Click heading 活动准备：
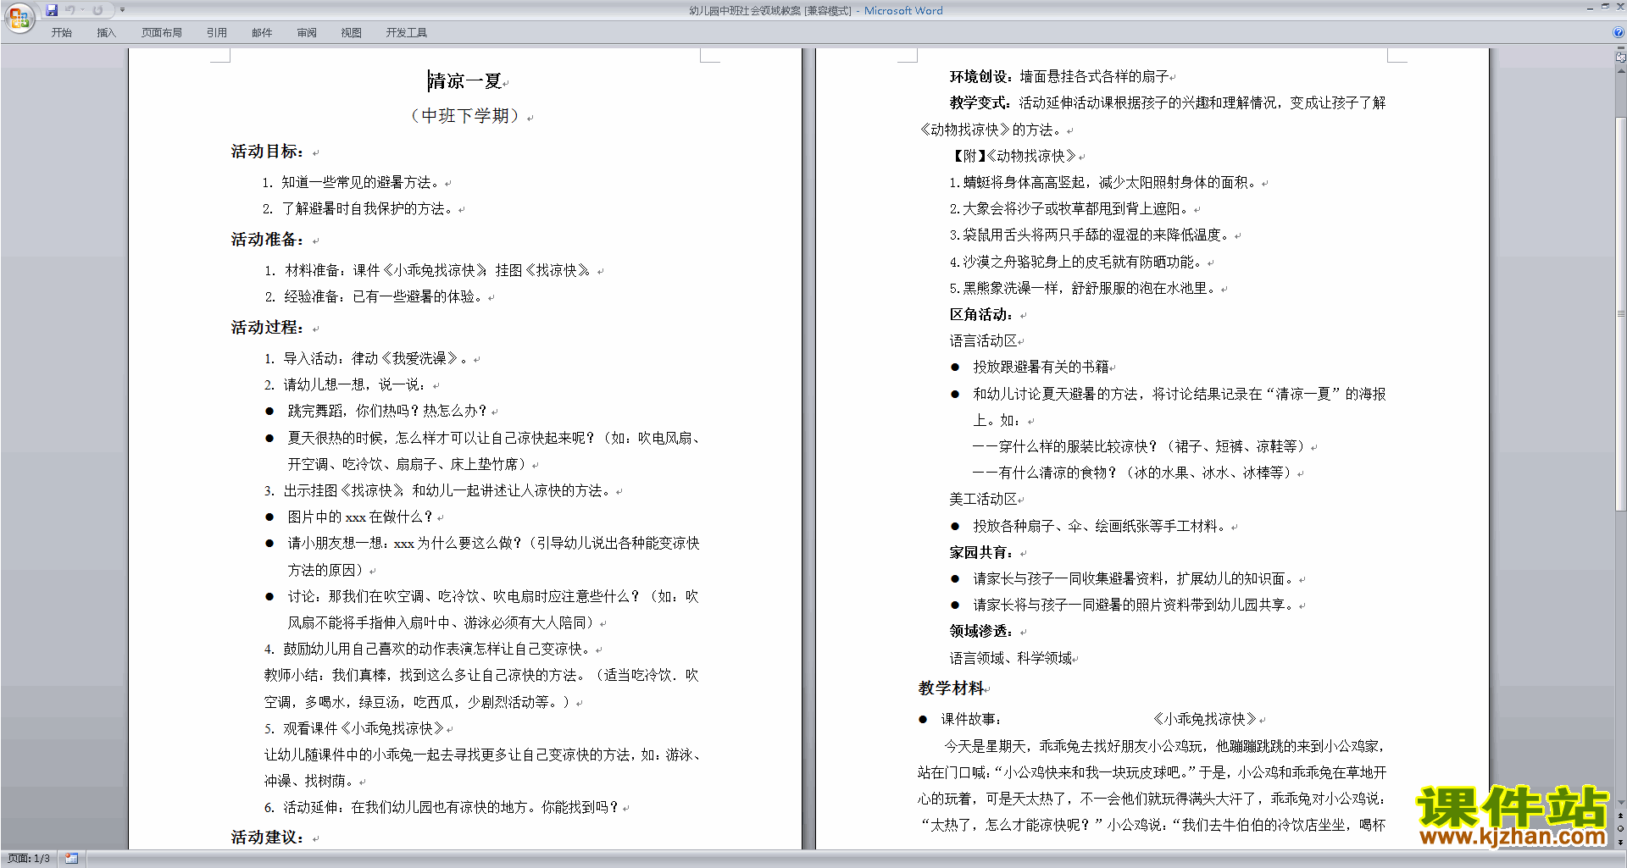The image size is (1627, 868). pyautogui.click(x=268, y=240)
